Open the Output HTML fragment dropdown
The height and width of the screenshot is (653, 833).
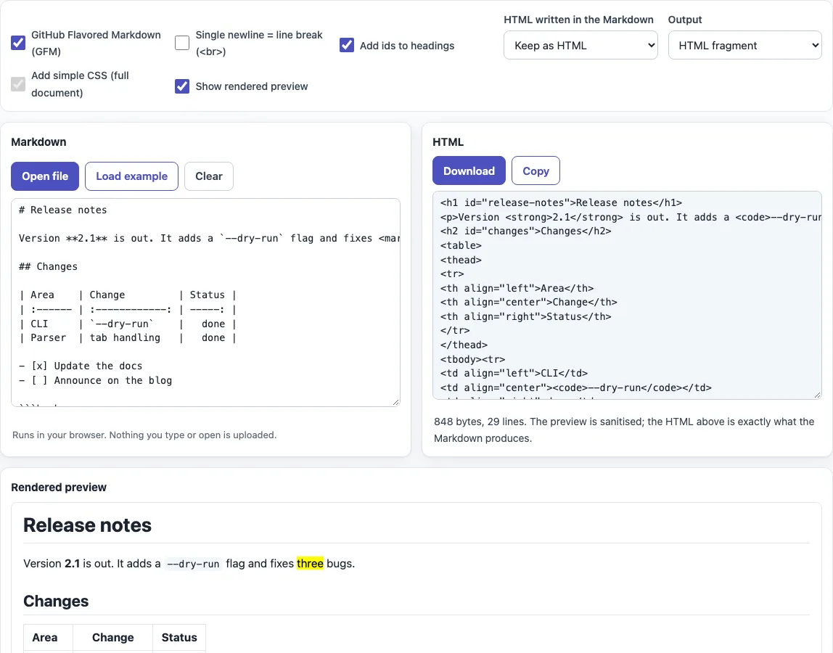point(744,45)
